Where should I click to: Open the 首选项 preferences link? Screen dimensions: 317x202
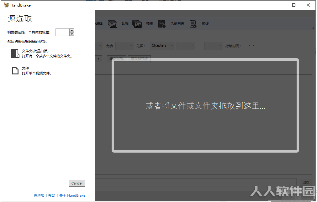[x=39, y=195]
